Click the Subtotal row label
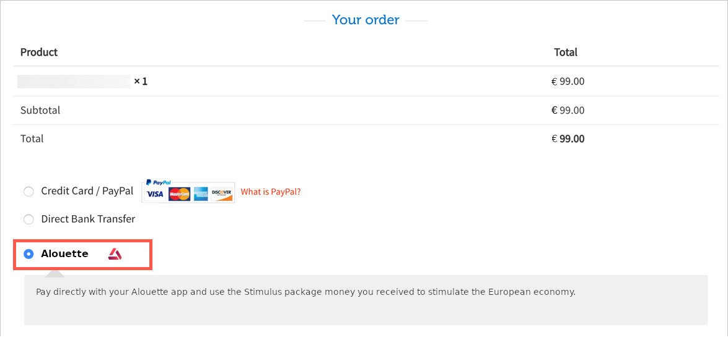This screenshot has height=340, width=728. pos(40,110)
